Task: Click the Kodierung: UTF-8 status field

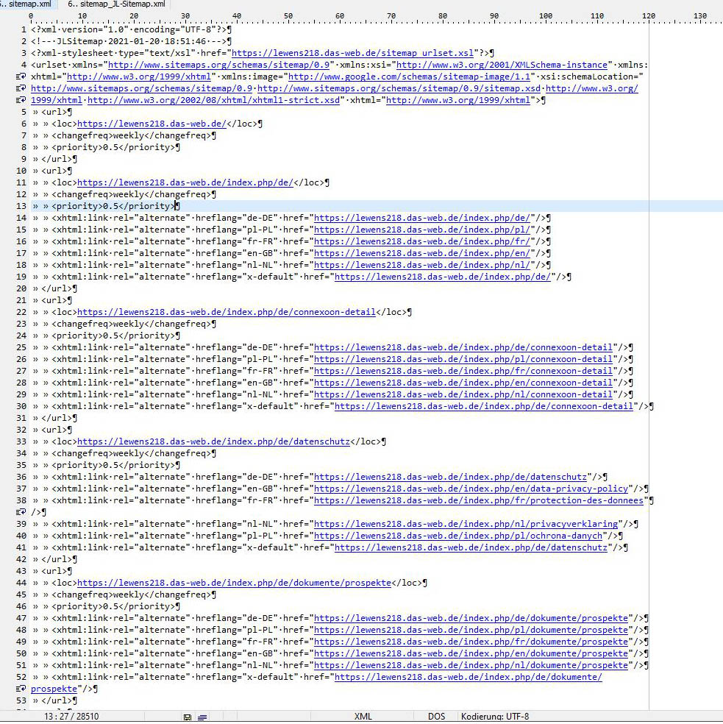Action: coord(494,717)
